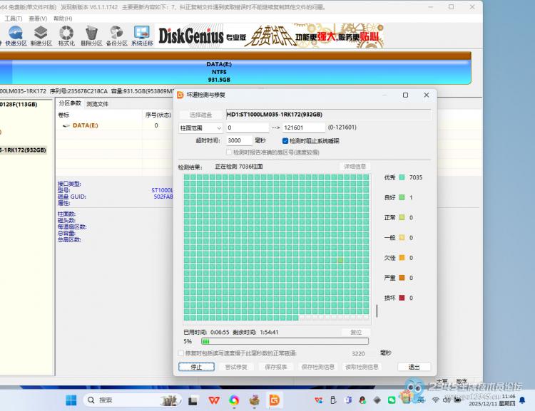Launch the 系统迁移 system migration tool

[x=142, y=36]
